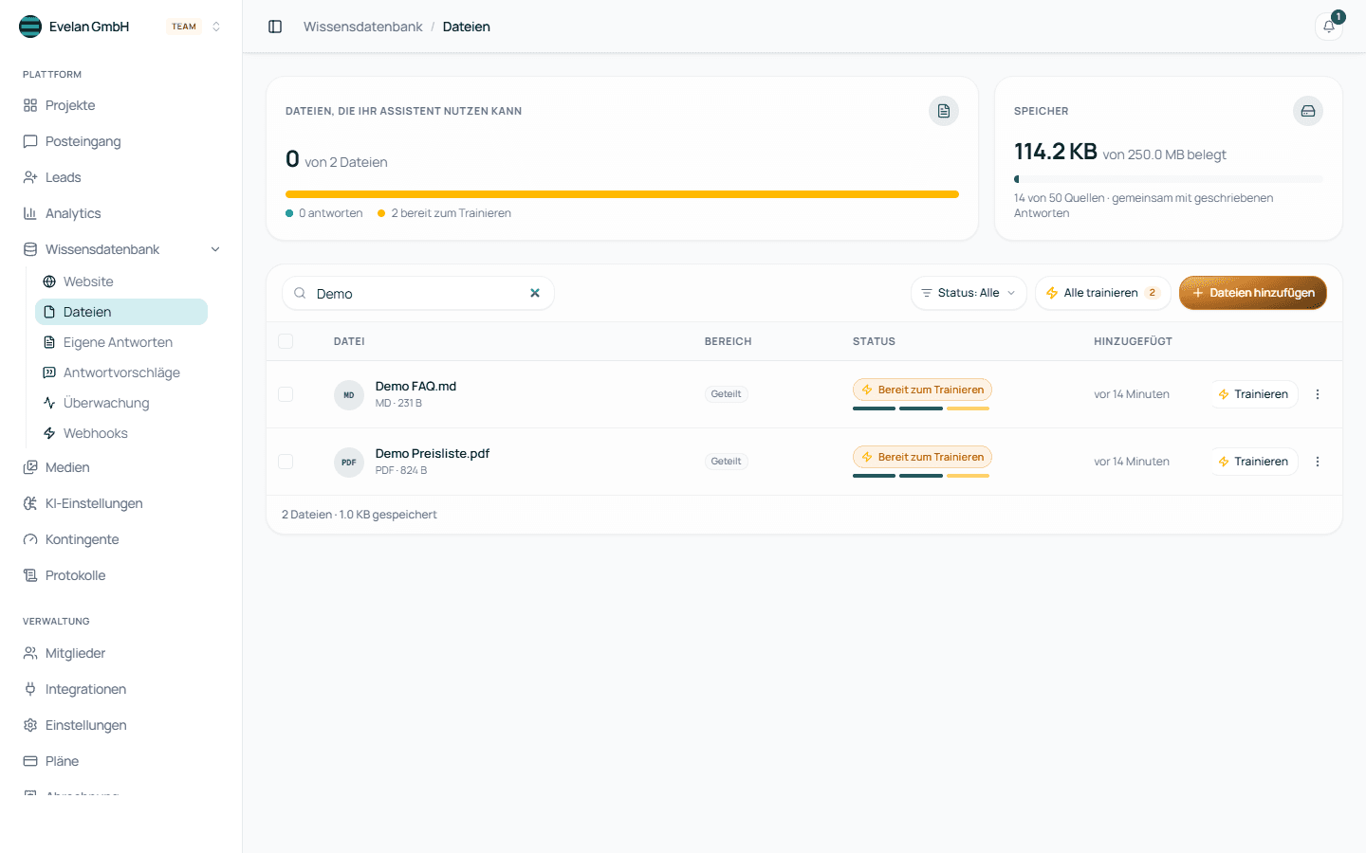Collapse the Wissensdatenbank section chevron

pyautogui.click(x=215, y=249)
